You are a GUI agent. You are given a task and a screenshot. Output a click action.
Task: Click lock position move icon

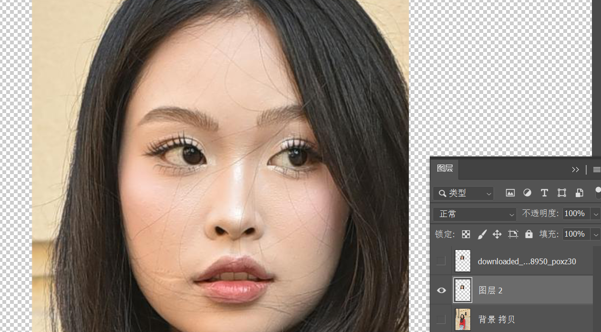click(x=497, y=234)
